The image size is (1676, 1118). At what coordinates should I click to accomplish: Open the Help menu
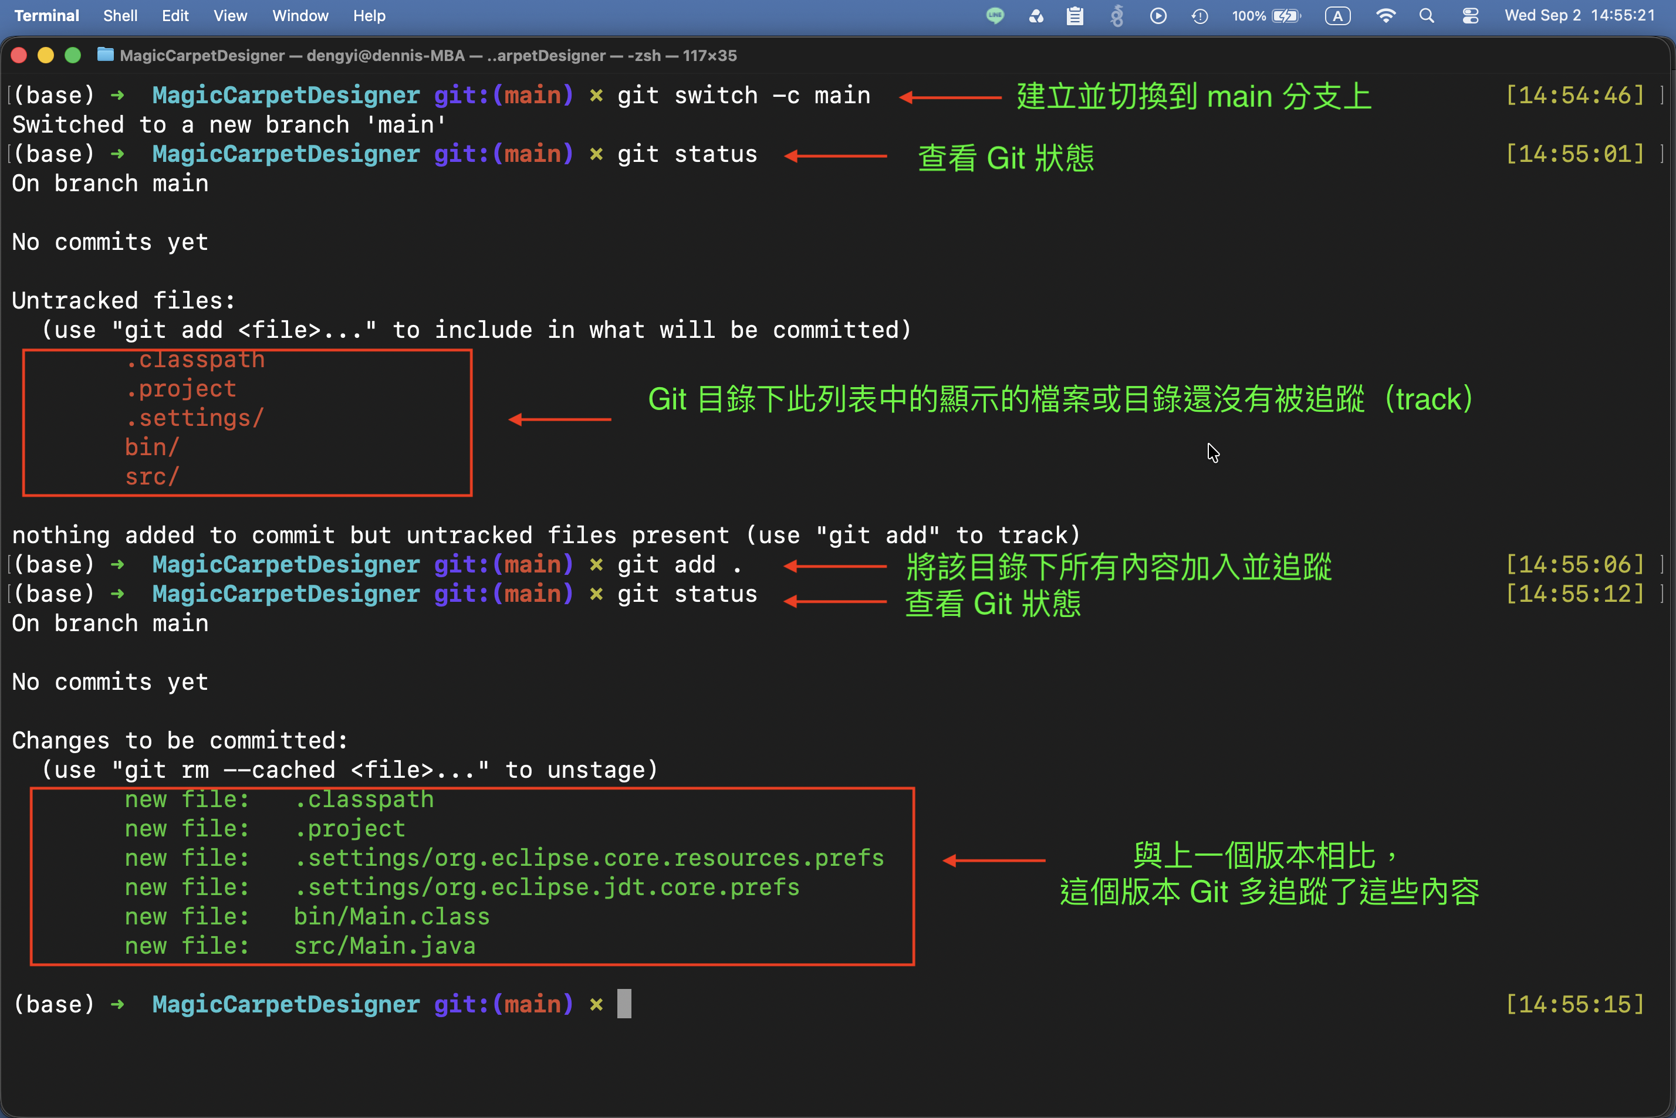coord(370,16)
